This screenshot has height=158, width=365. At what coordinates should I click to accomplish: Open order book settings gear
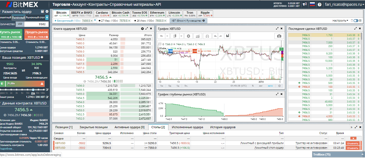tap(142, 29)
